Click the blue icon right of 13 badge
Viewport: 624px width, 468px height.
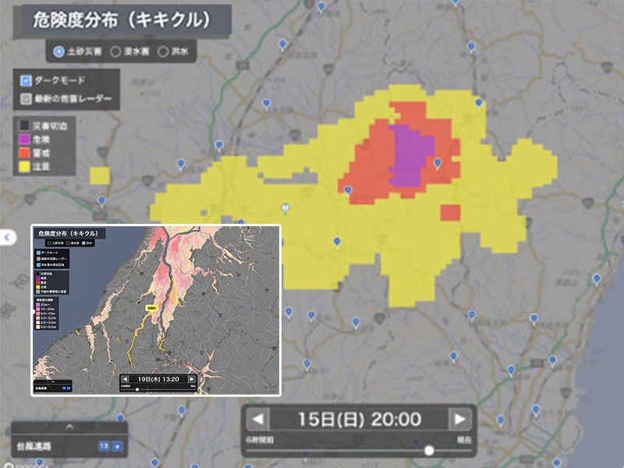coord(118,446)
